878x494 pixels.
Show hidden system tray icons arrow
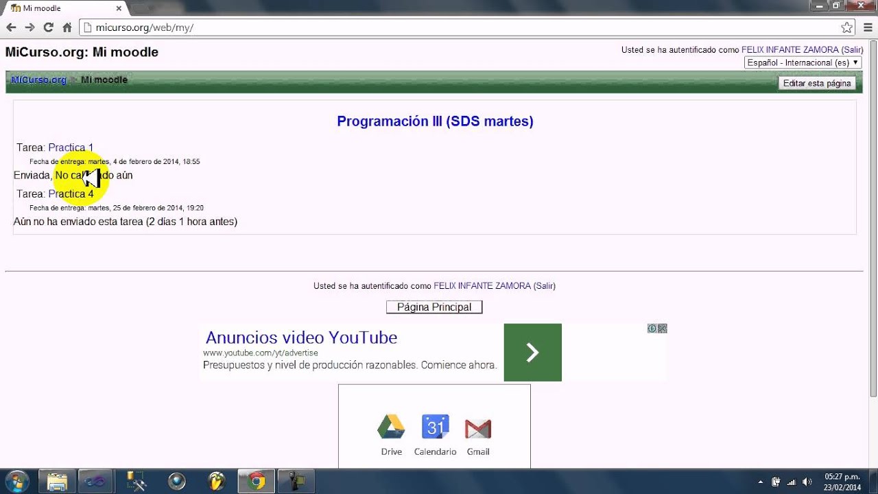click(x=760, y=482)
